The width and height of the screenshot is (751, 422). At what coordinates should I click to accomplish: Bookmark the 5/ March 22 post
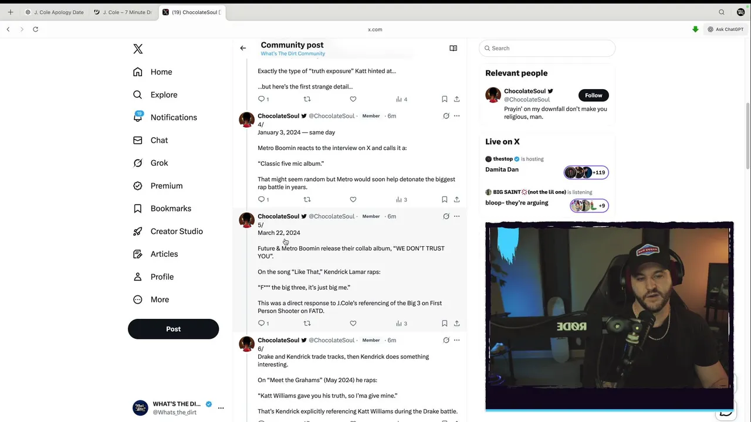[x=444, y=324]
